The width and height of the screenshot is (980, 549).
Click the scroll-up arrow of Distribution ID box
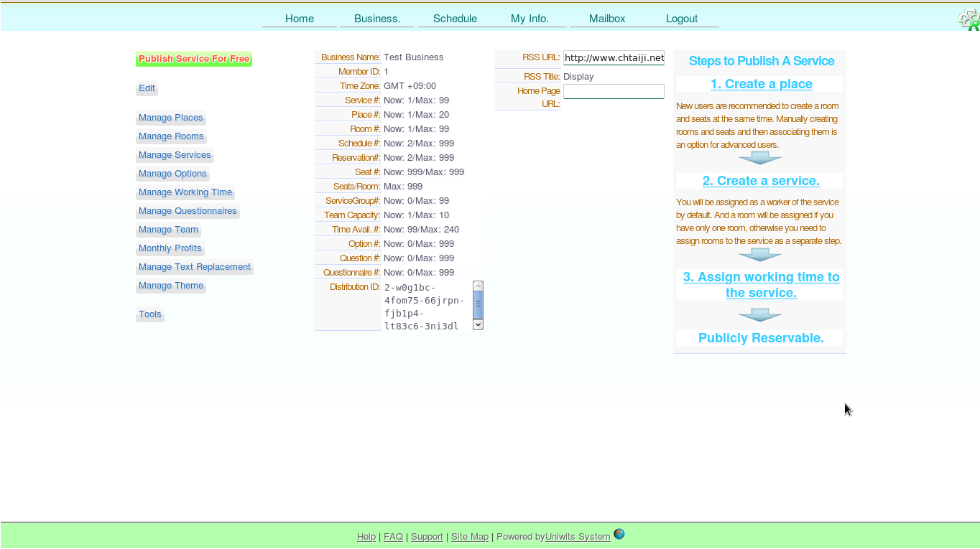point(478,286)
